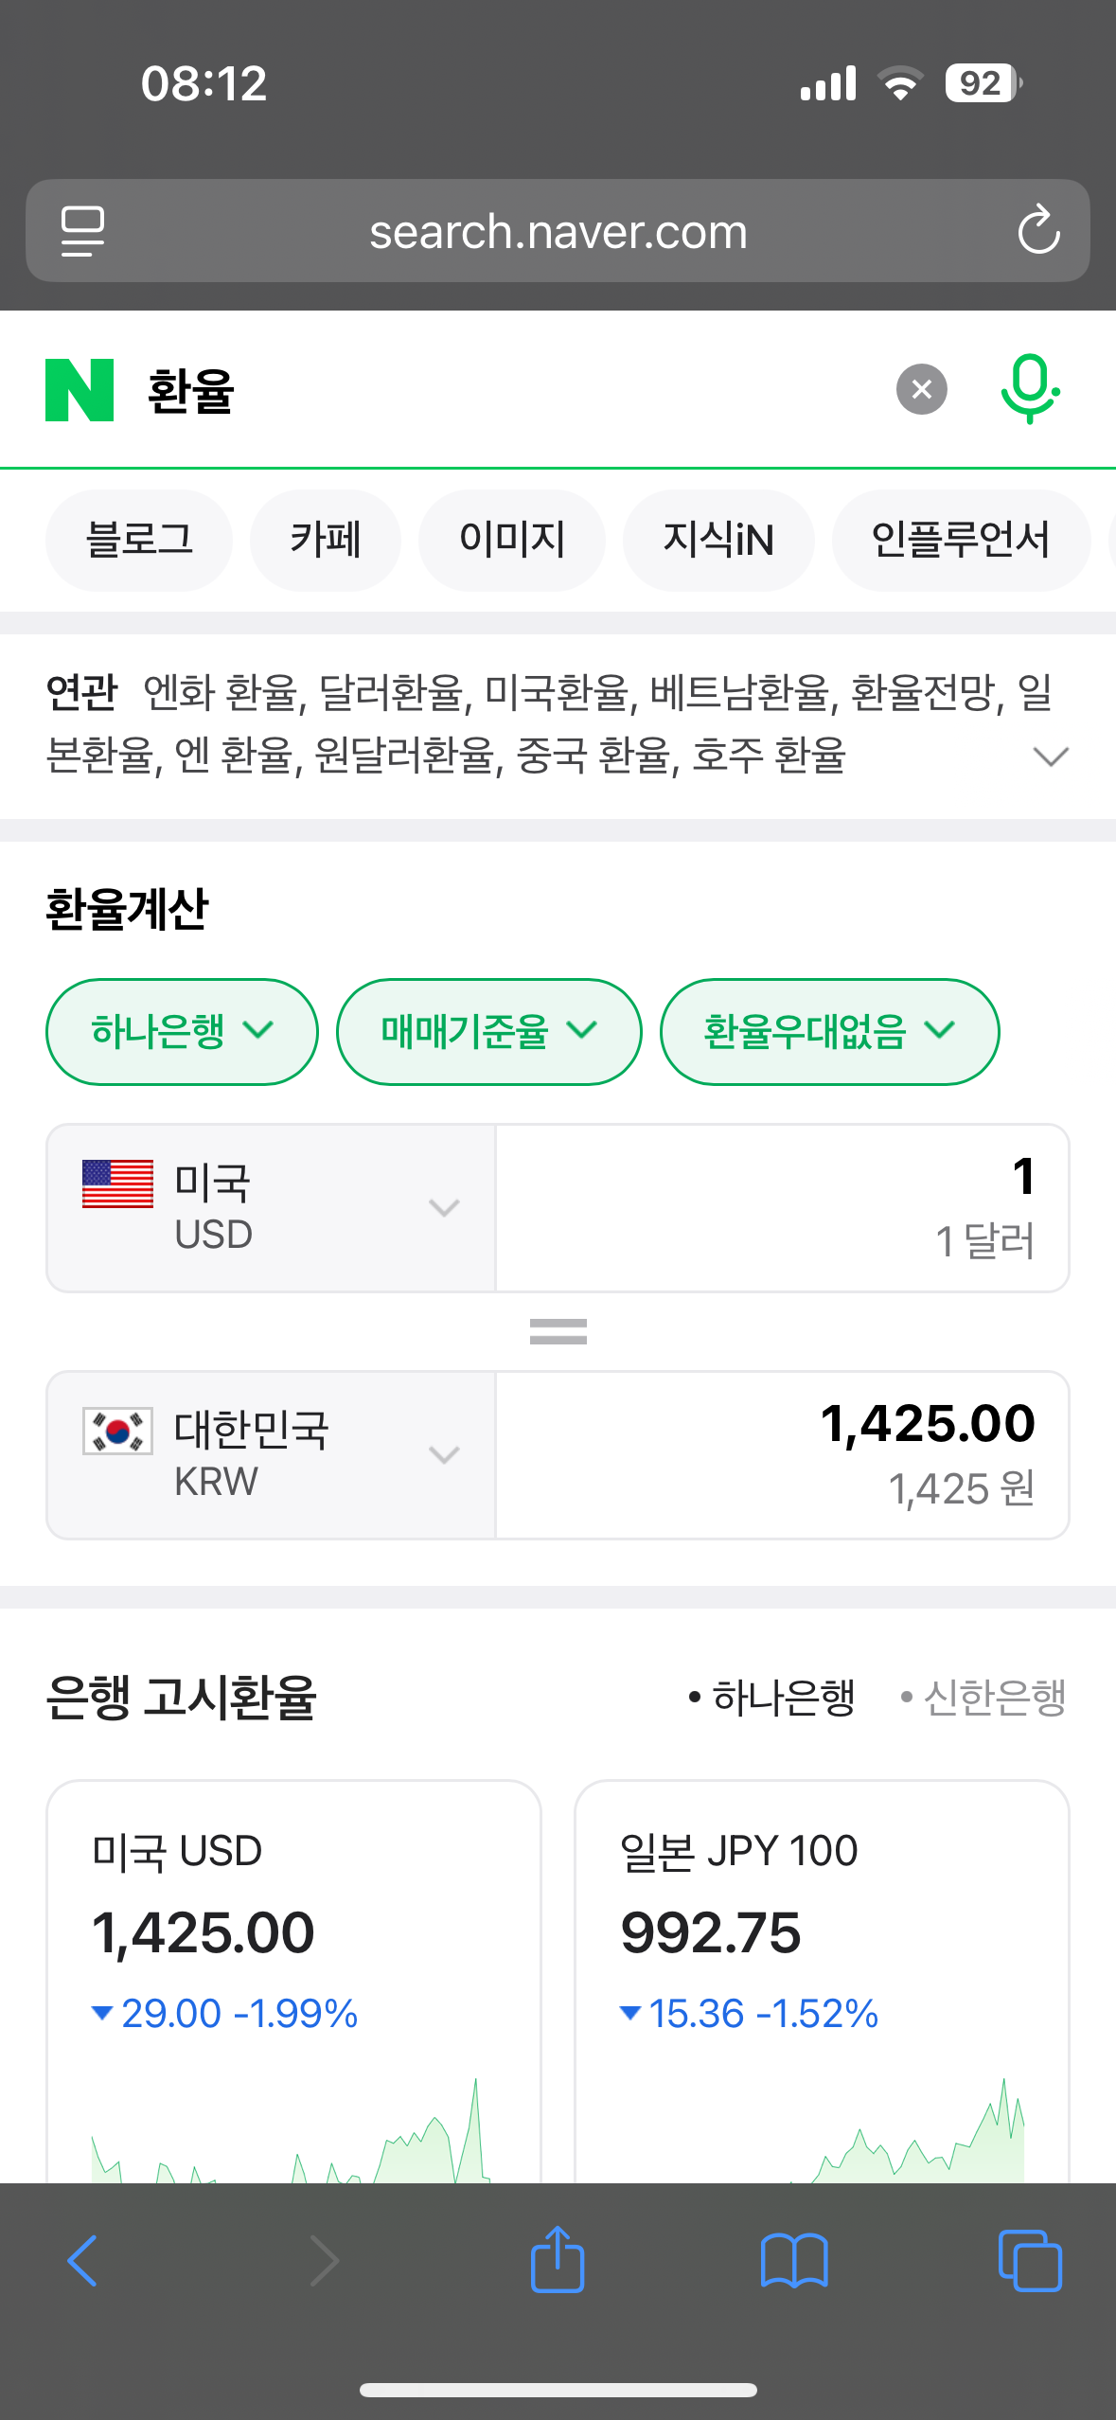The image size is (1116, 2420).
Task: Reload the page in Safari
Action: [x=1038, y=231]
